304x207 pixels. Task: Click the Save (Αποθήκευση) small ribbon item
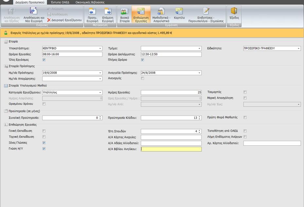click(x=58, y=14)
